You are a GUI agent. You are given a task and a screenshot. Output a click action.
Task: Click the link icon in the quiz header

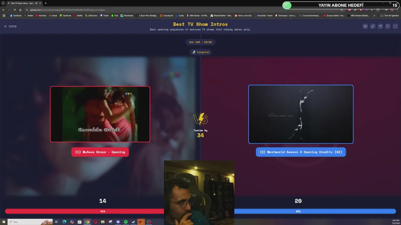click(373, 26)
